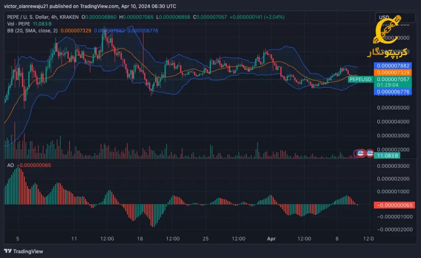Open the USD currency selector

point(395,17)
